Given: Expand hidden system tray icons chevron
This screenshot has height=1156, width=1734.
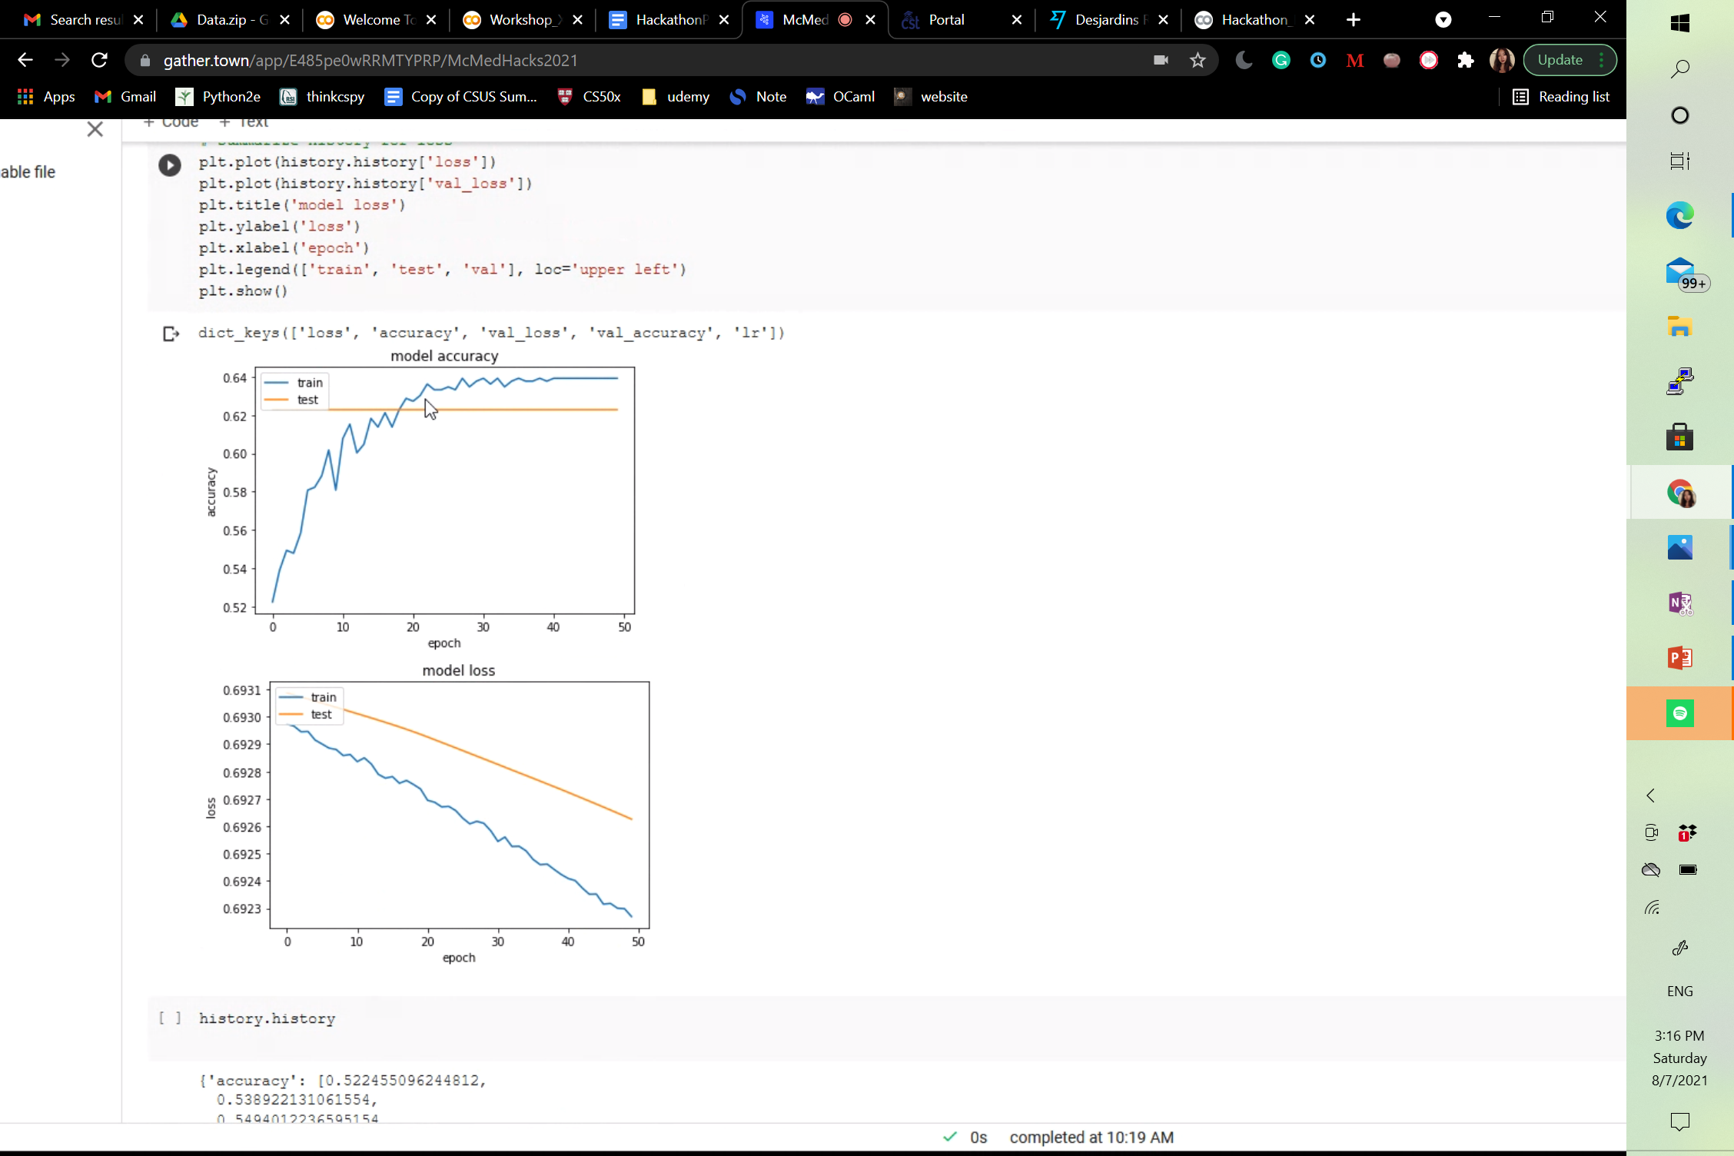Looking at the screenshot, I should (x=1650, y=796).
